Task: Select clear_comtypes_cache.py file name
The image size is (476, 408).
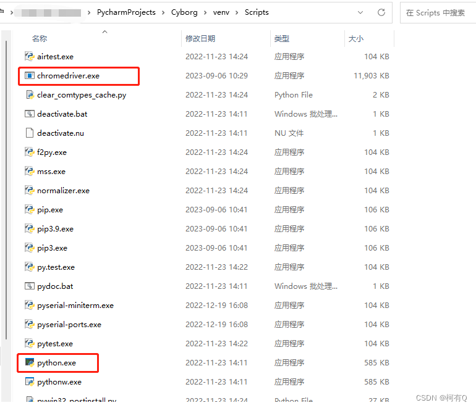Action: (82, 95)
